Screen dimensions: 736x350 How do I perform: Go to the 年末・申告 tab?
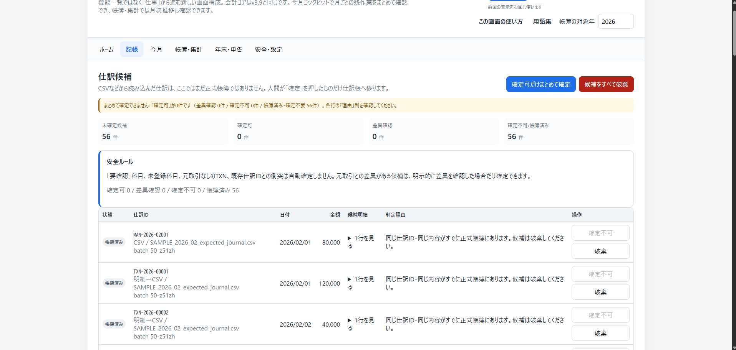229,49
